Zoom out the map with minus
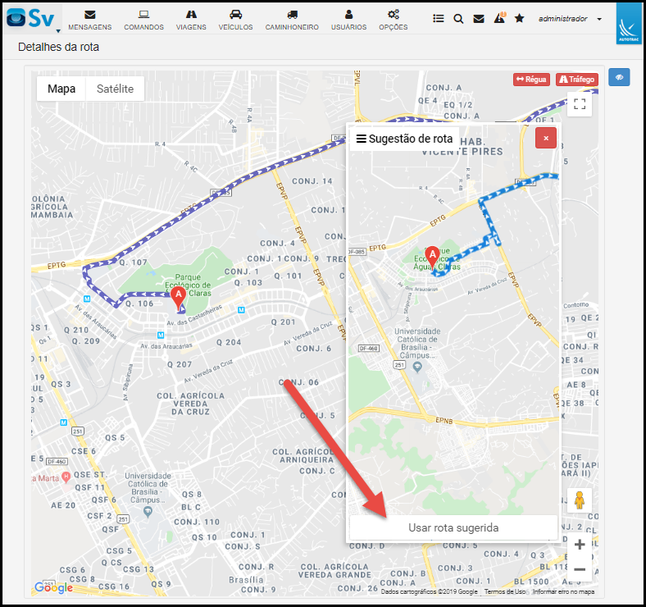 pyautogui.click(x=580, y=569)
